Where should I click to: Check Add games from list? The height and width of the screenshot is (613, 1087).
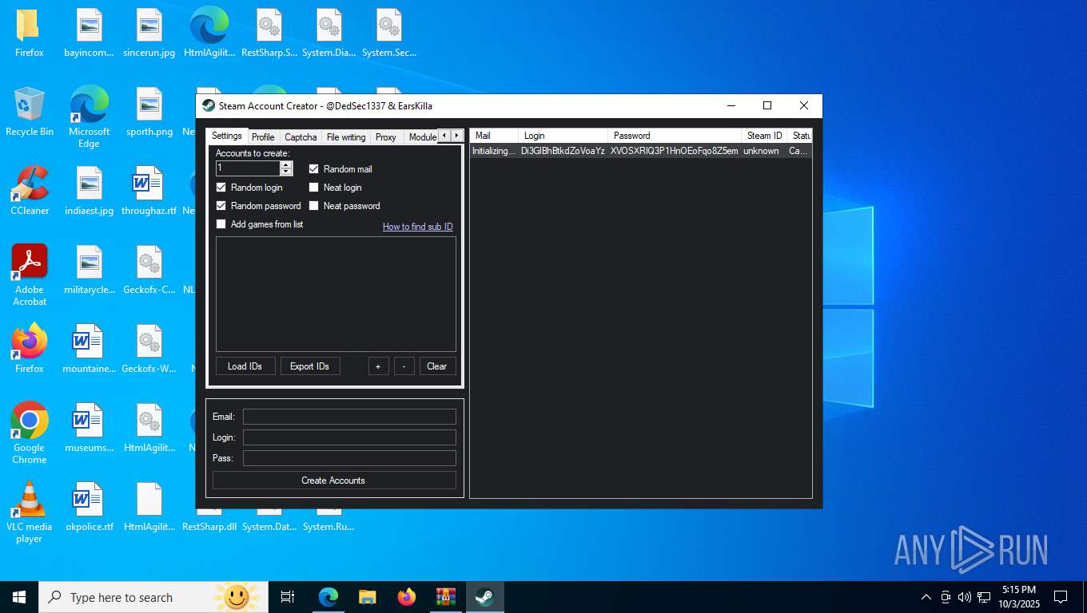[x=221, y=224]
